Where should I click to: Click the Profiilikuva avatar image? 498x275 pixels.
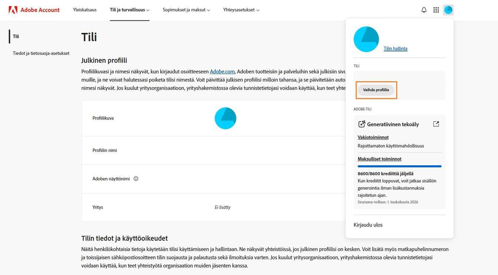(x=225, y=118)
